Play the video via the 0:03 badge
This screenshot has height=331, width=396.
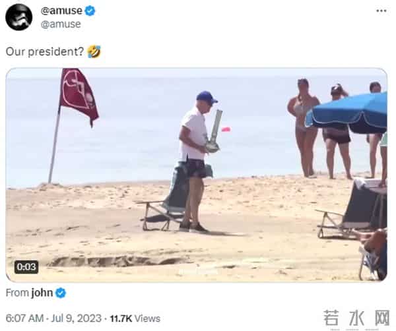point(26,267)
